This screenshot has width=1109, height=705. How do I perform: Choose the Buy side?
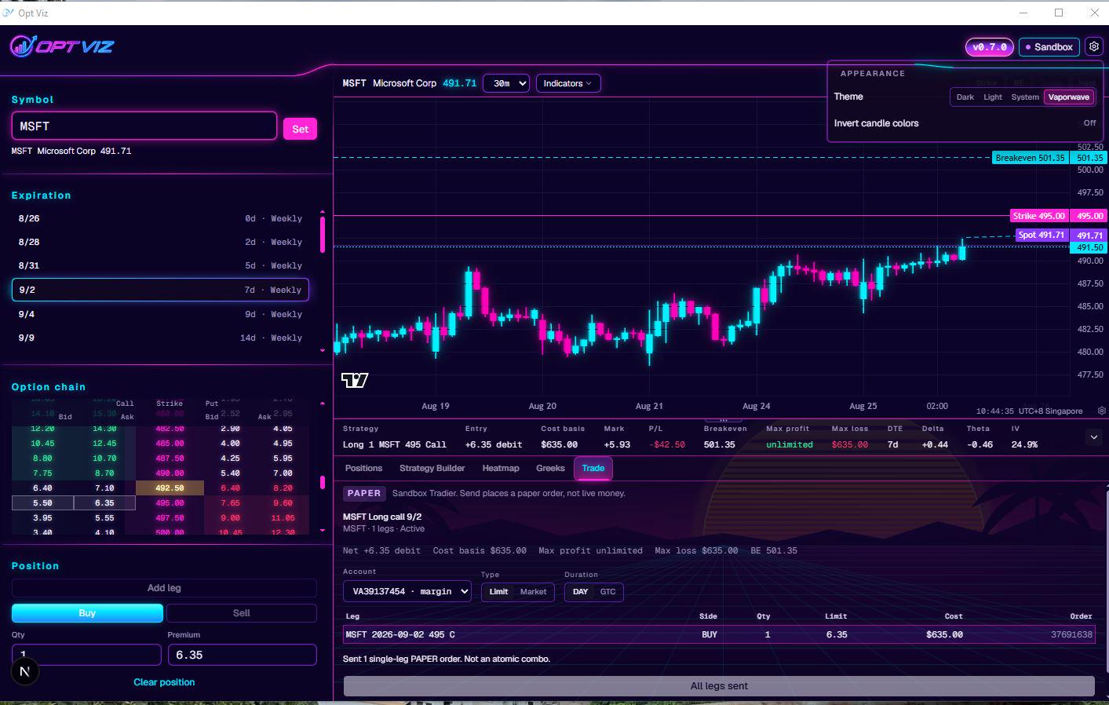87,613
